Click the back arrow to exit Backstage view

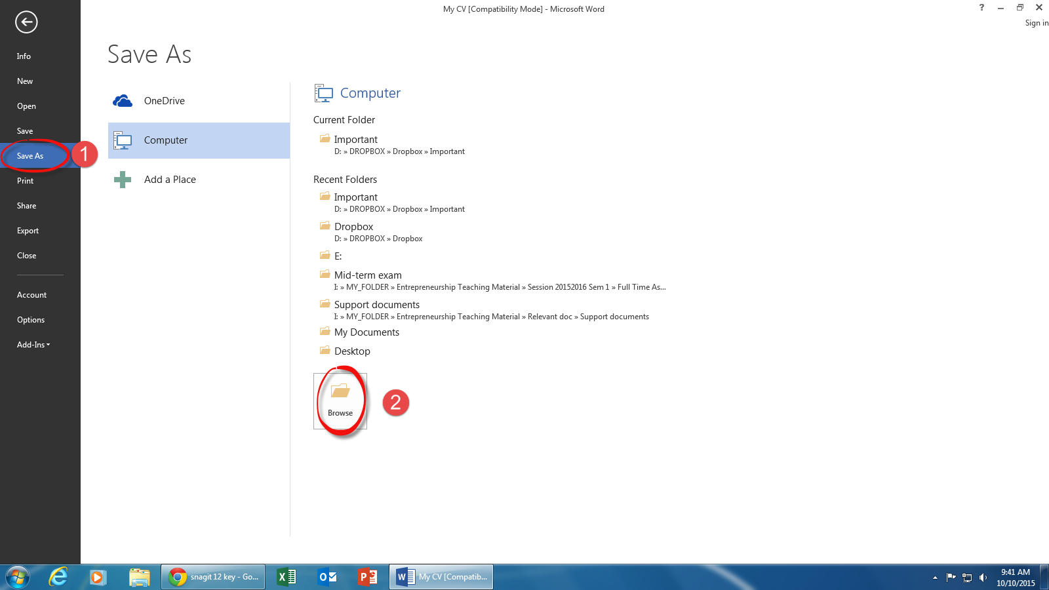[x=26, y=22]
